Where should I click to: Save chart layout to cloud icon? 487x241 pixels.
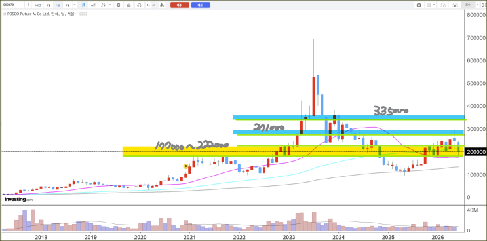(455, 5)
